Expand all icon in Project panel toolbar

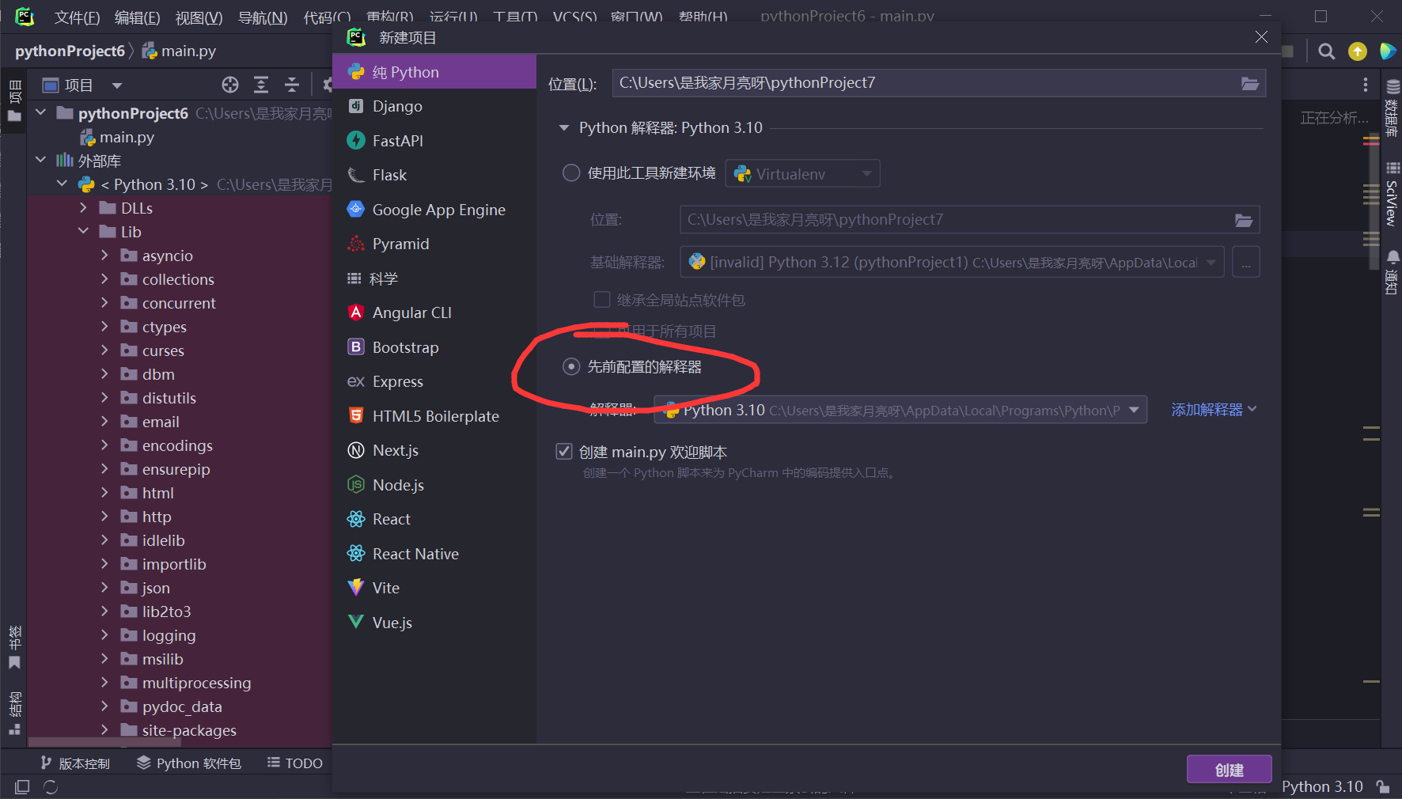[261, 85]
